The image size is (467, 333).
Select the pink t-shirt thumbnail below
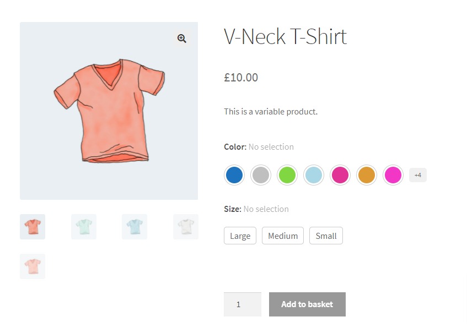pyautogui.click(x=32, y=266)
